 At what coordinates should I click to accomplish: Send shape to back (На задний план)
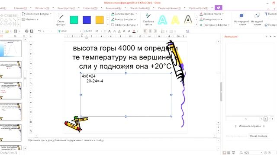coord(257,19)
